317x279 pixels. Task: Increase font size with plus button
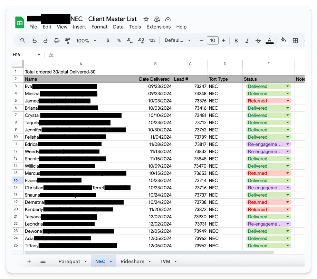(223, 41)
